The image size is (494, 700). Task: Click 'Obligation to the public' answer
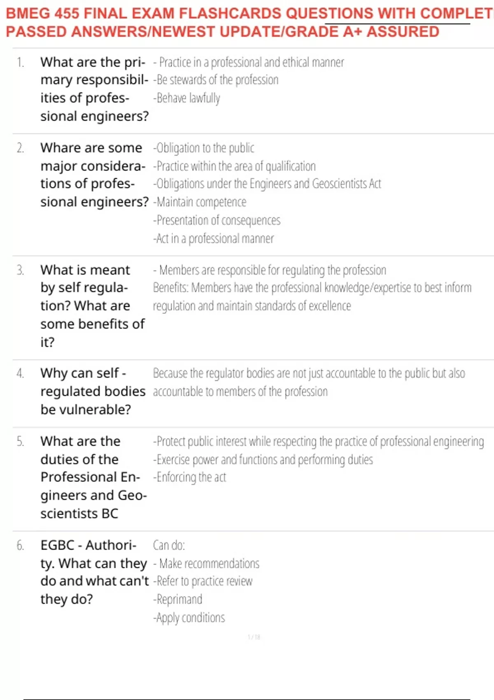point(204,148)
